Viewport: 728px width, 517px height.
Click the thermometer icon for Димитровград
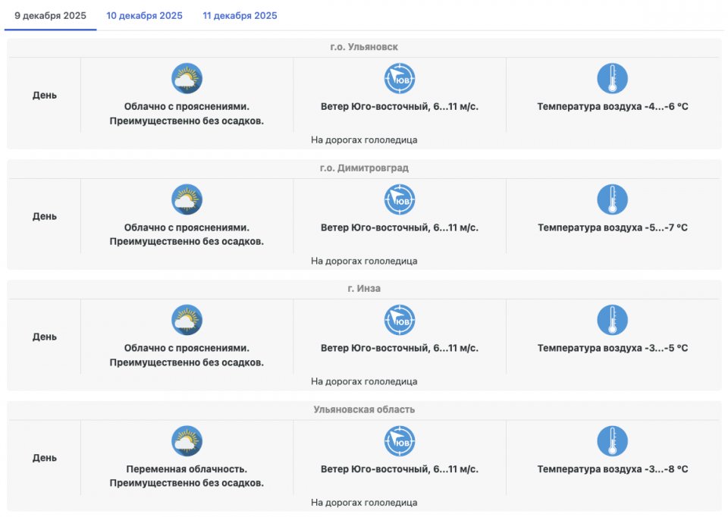coord(612,199)
